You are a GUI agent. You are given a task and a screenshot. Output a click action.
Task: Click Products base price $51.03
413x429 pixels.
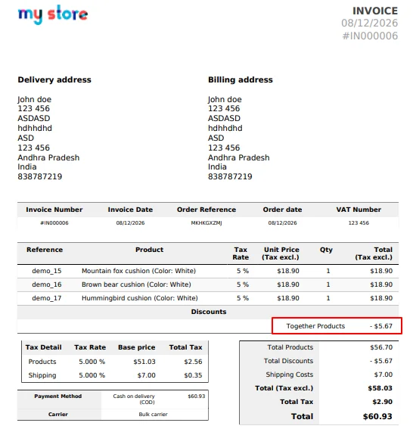[x=144, y=362]
